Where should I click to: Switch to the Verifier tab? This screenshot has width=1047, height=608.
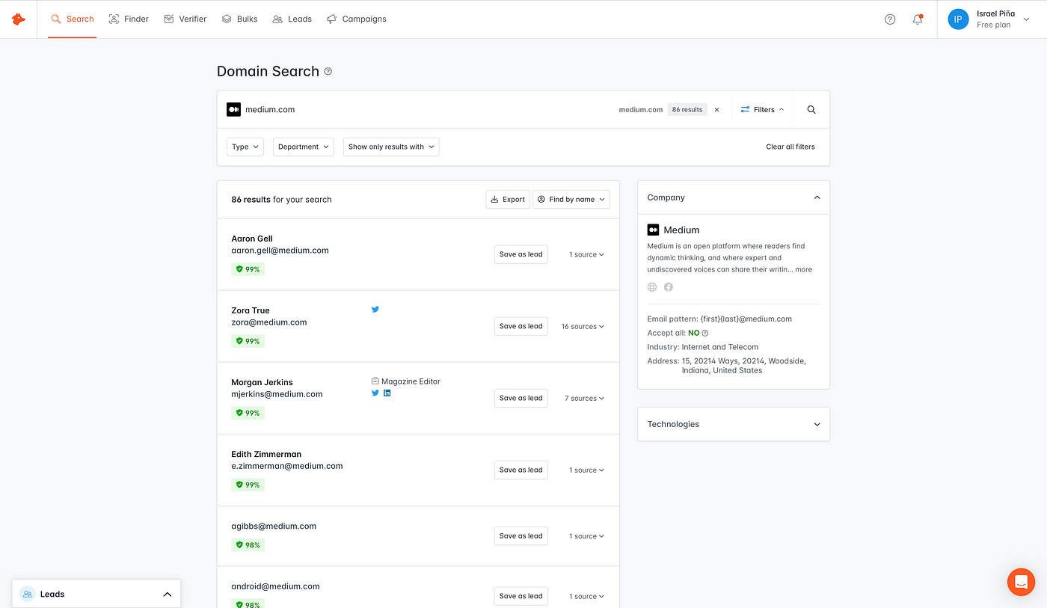tap(185, 19)
